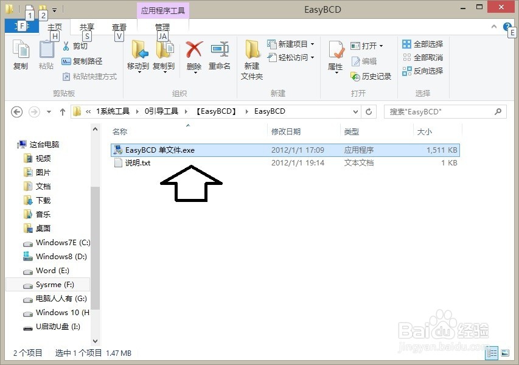
Task: Click the Back navigation arrow
Action: click(17, 112)
